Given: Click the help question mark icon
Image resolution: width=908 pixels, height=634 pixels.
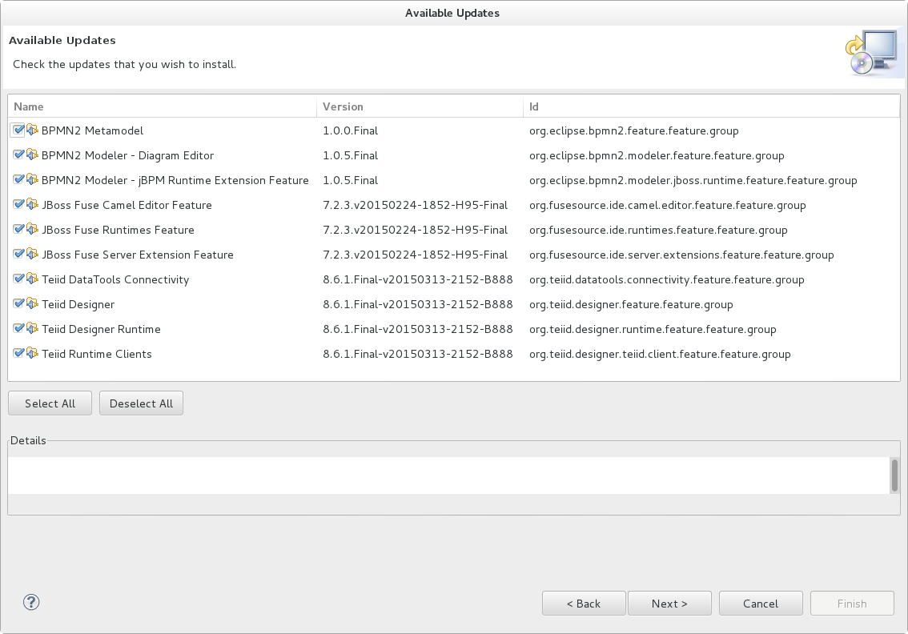Looking at the screenshot, I should (31, 602).
